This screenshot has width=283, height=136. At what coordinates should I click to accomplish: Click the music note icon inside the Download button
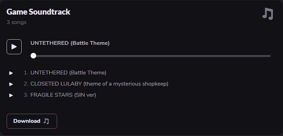pyautogui.click(x=46, y=121)
